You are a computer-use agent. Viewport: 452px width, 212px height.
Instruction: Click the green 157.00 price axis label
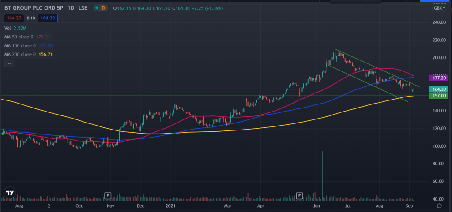pyautogui.click(x=438, y=96)
